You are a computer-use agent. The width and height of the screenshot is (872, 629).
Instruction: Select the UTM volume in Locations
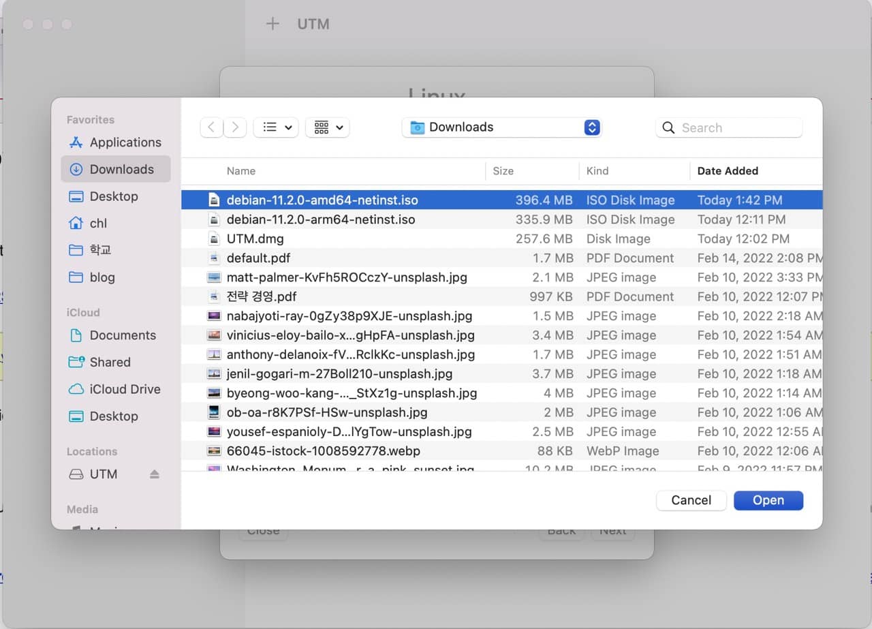pyautogui.click(x=104, y=474)
